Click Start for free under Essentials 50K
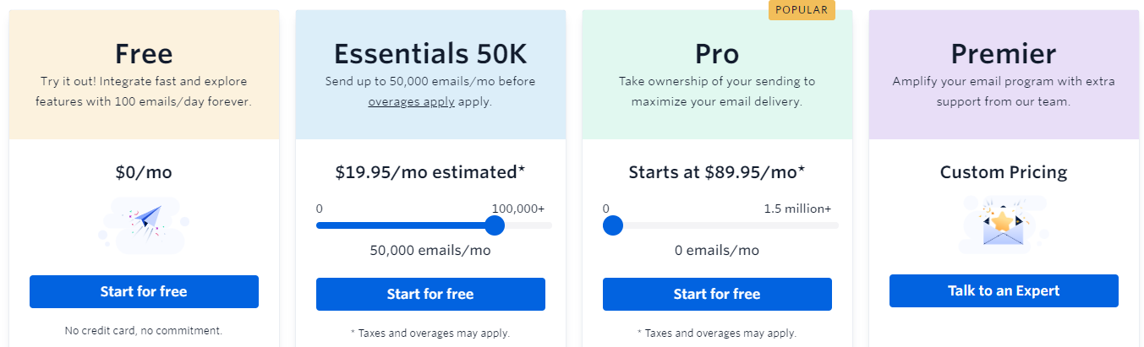Viewport: 1144px width, 347px height. pos(430,294)
